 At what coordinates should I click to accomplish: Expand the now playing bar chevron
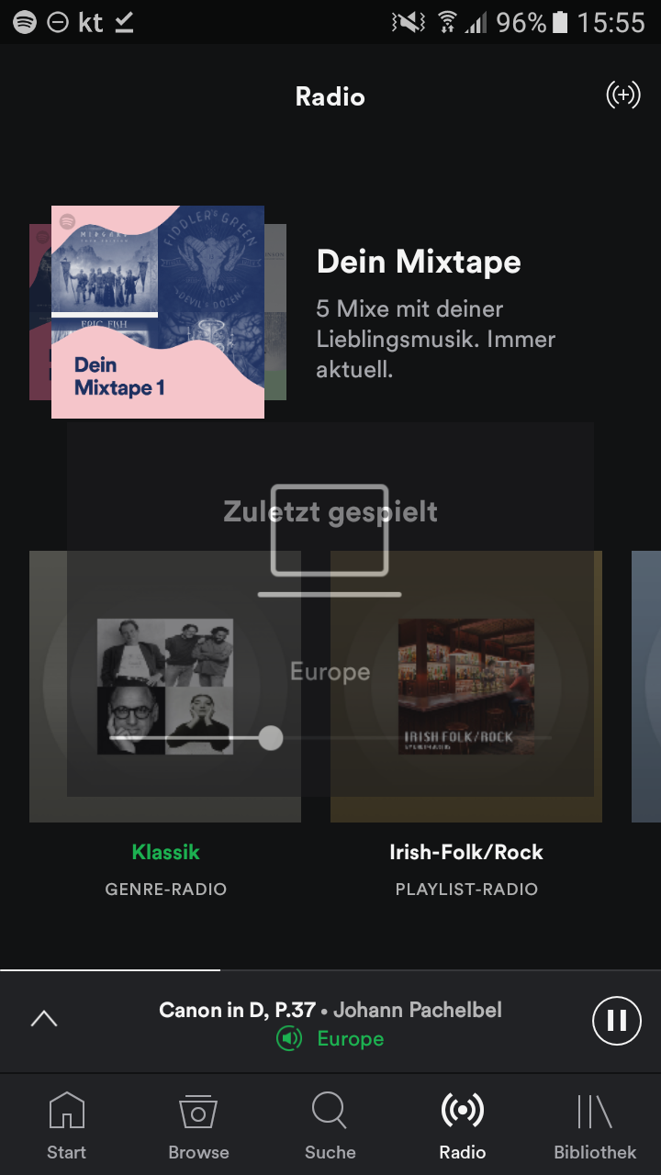click(44, 1019)
